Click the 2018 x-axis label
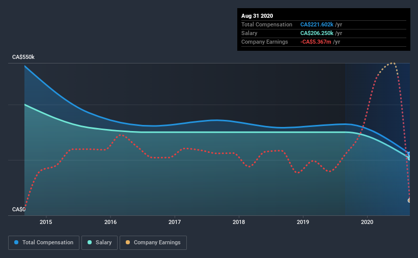The image size is (418, 258). [239, 222]
